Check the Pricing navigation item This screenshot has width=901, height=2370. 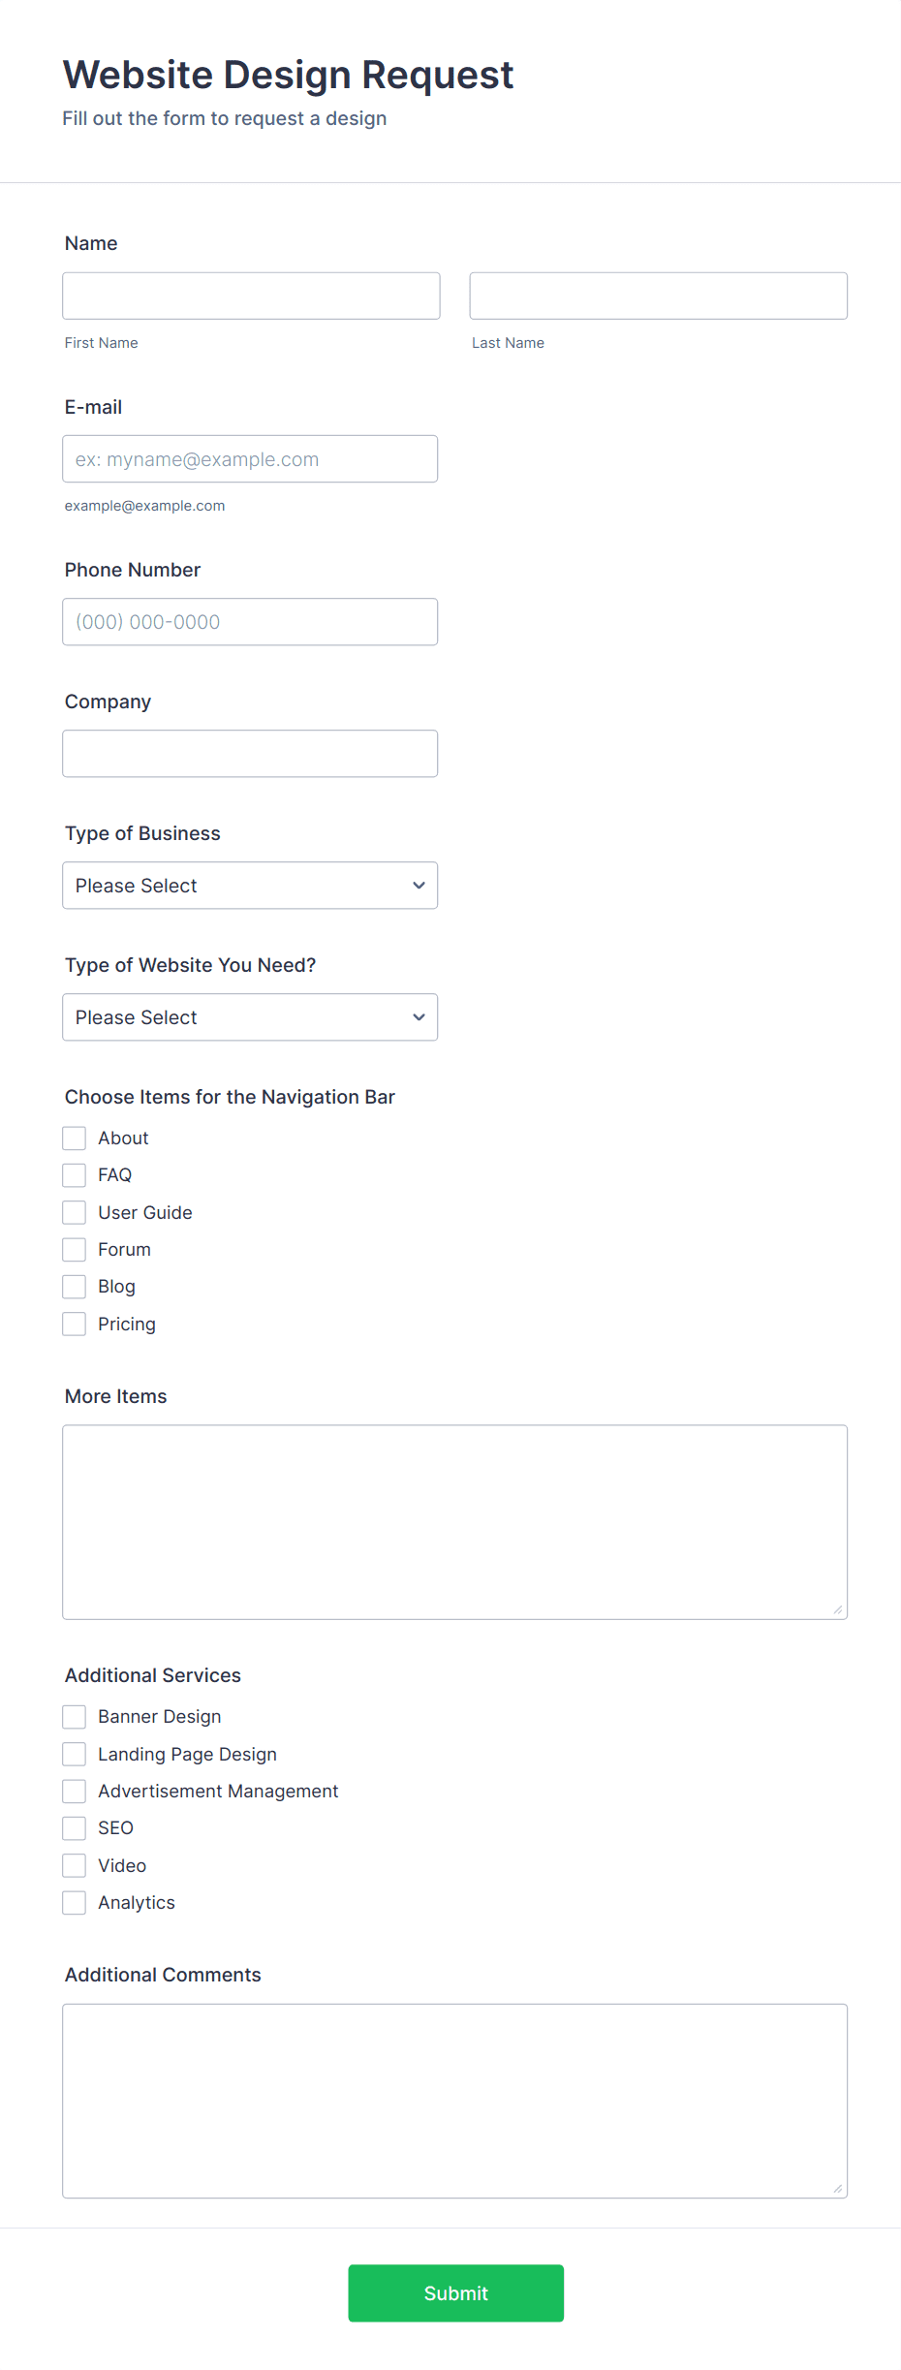coord(74,1323)
